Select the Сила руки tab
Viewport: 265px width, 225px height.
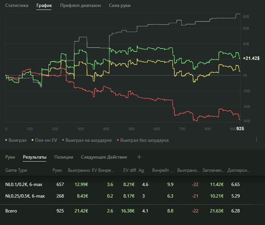click(x=119, y=6)
